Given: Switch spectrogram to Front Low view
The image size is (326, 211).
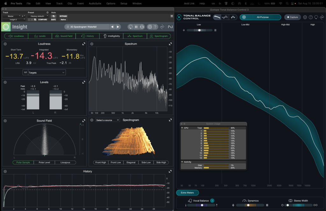Looking at the screenshot, I should coord(116,163).
